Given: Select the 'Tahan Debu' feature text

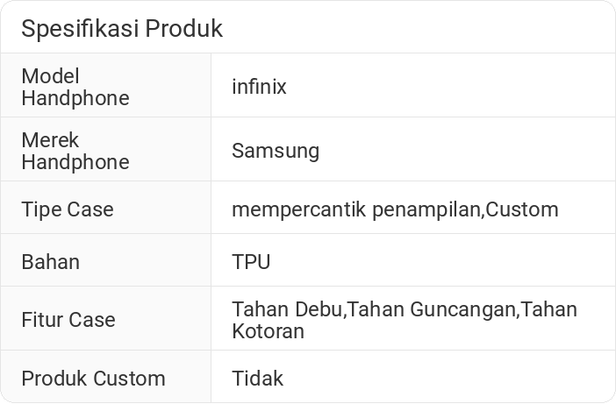Looking at the screenshot, I should 287,309.
